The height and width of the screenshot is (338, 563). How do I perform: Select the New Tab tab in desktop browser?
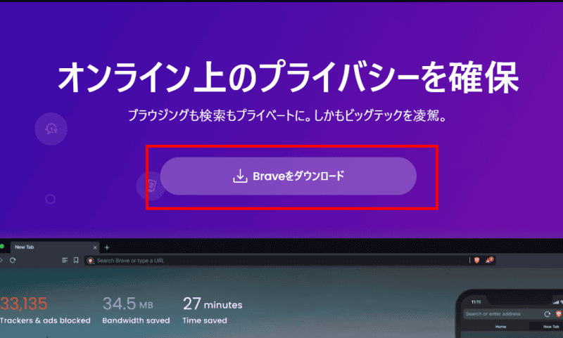(x=54, y=247)
